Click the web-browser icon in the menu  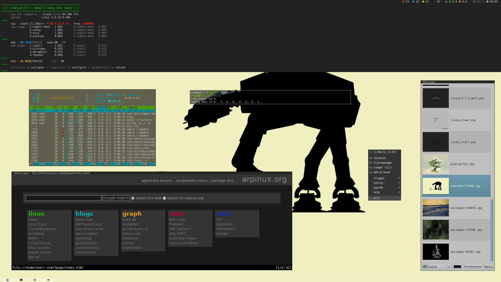[x=371, y=172]
